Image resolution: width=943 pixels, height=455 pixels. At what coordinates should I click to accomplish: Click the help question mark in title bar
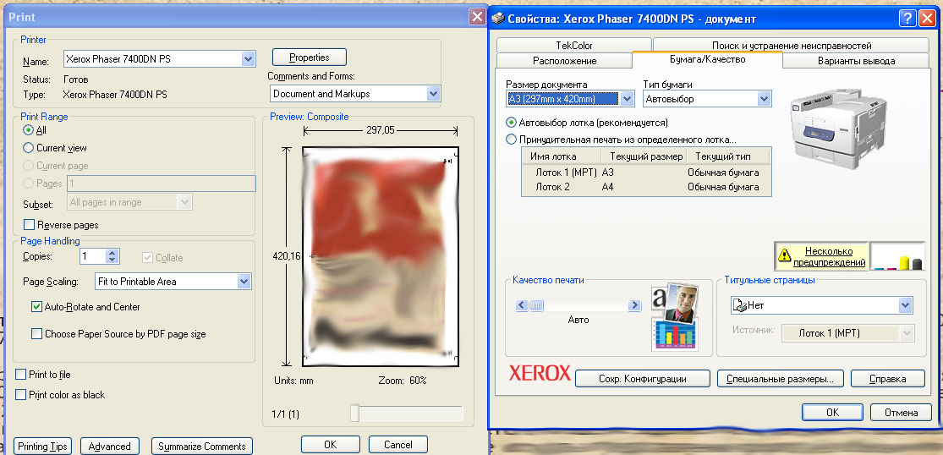pos(907,19)
